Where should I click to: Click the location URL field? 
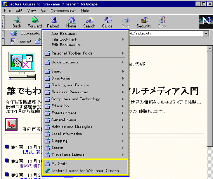tap(166, 34)
